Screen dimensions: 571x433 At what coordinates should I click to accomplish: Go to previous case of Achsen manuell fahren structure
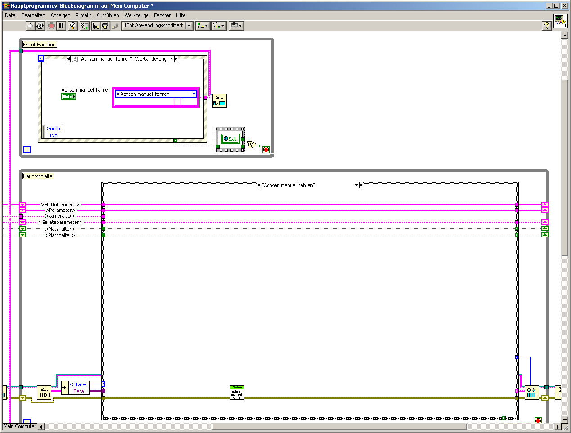click(259, 185)
